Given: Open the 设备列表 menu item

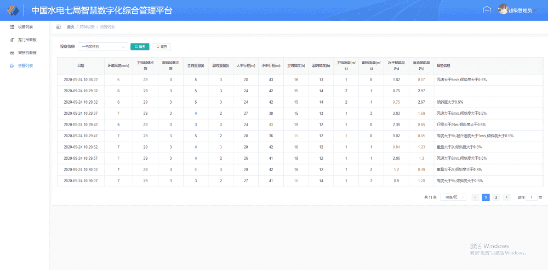Looking at the screenshot, I should tap(25, 26).
